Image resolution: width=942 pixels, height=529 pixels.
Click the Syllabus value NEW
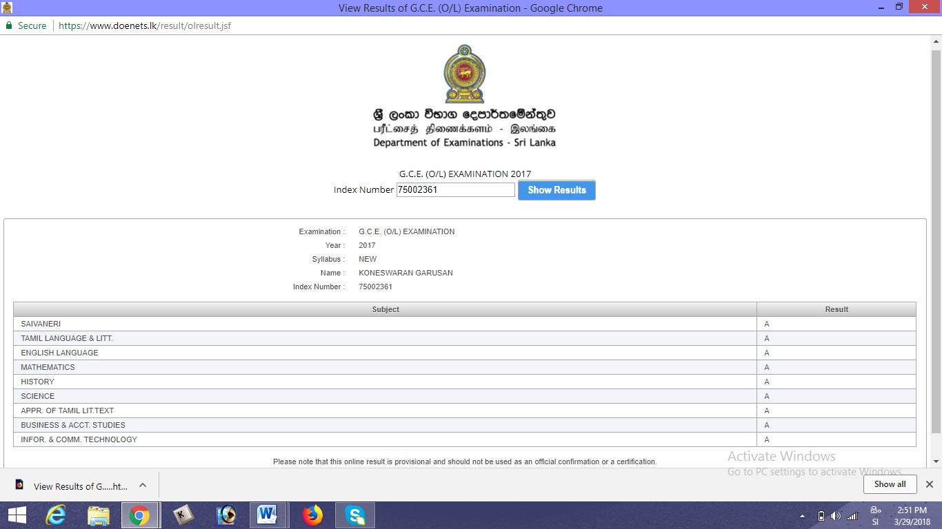click(368, 259)
